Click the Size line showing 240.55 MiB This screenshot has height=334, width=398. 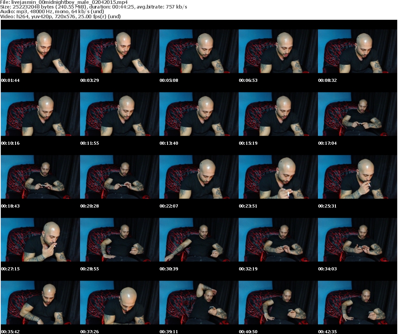94,7
